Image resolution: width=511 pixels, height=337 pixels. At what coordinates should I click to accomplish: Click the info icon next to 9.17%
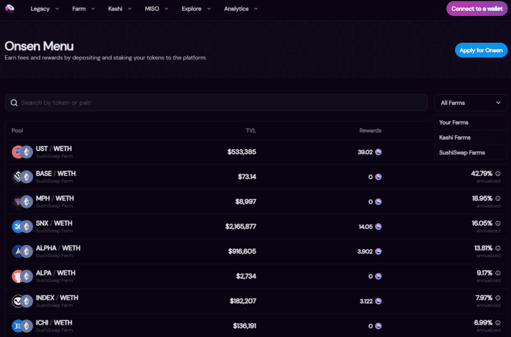pos(498,273)
